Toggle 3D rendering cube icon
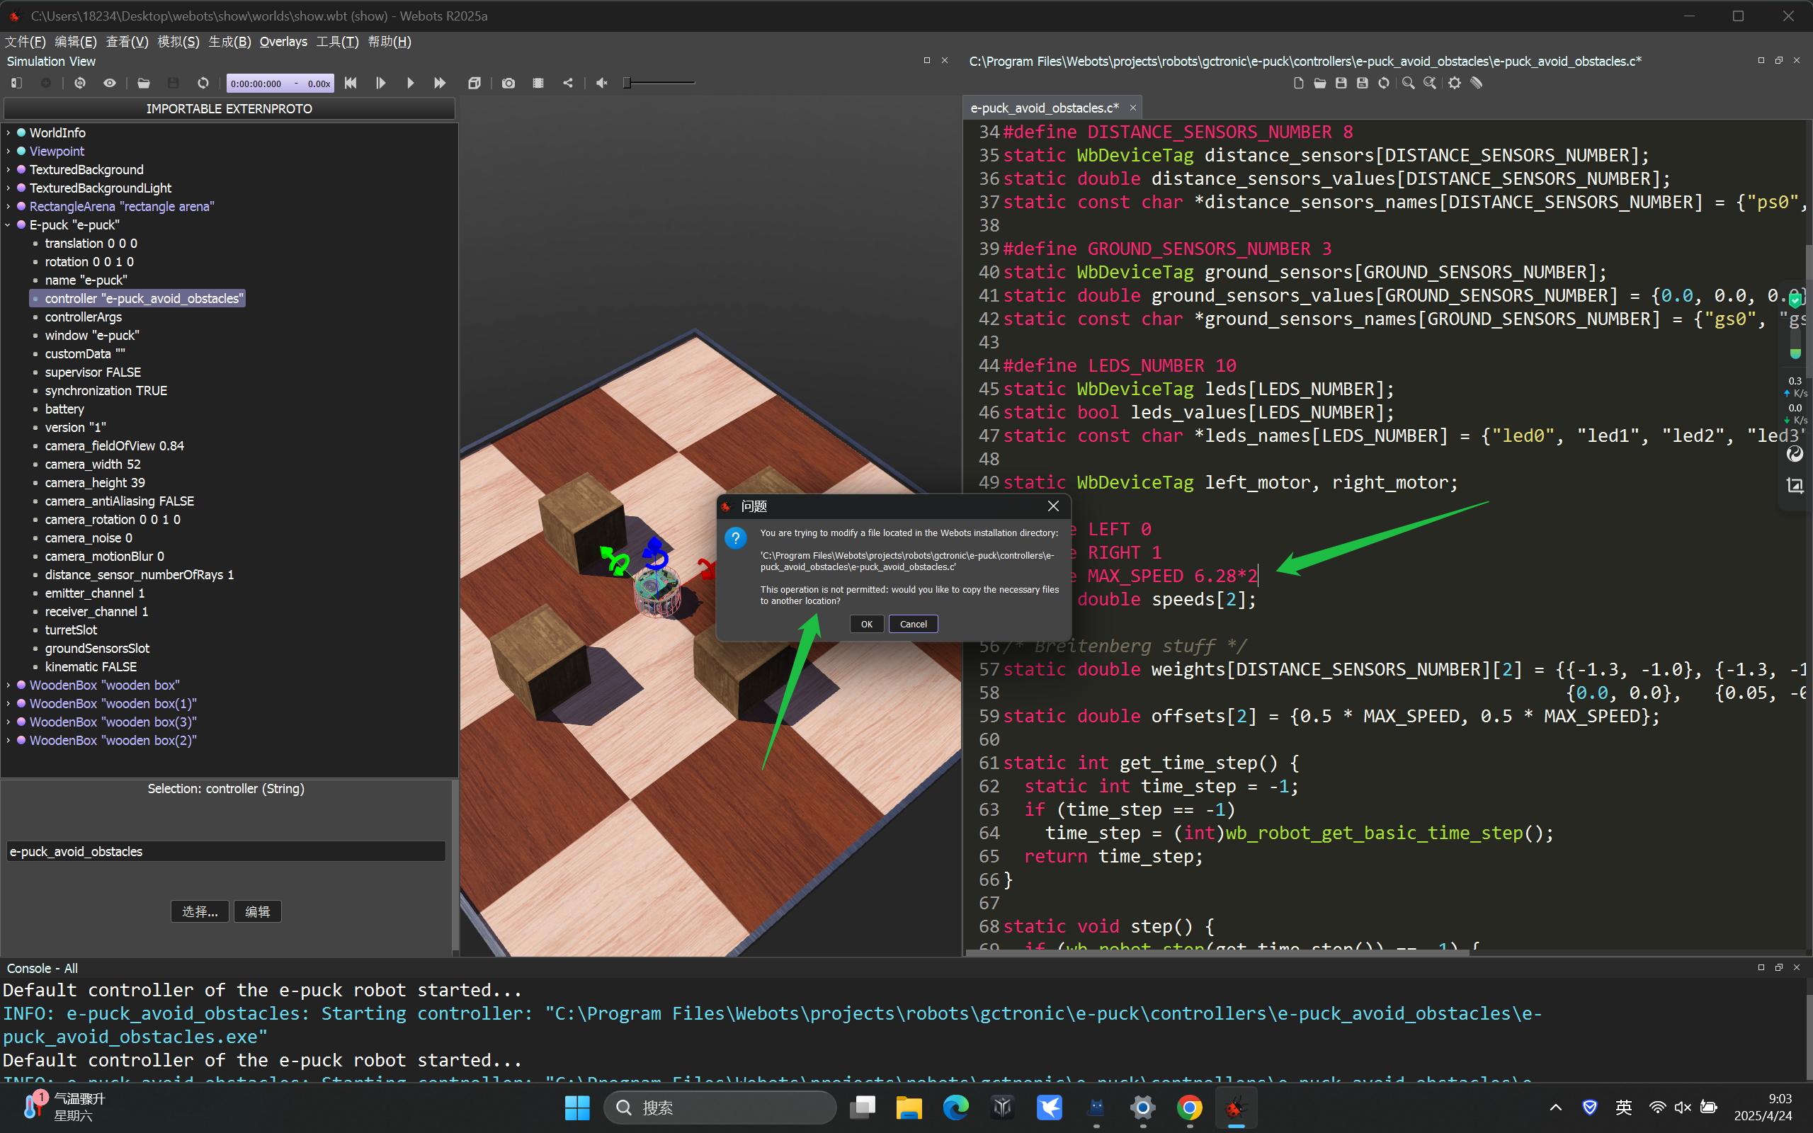 [474, 83]
